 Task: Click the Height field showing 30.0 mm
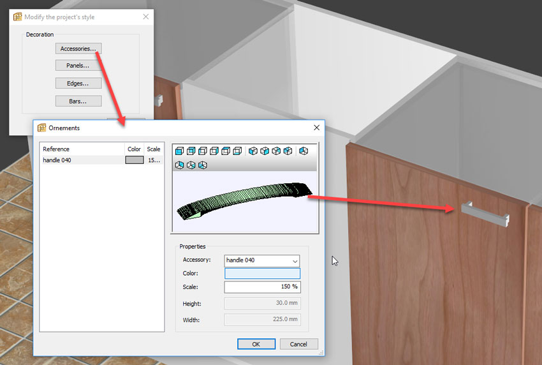click(x=262, y=303)
